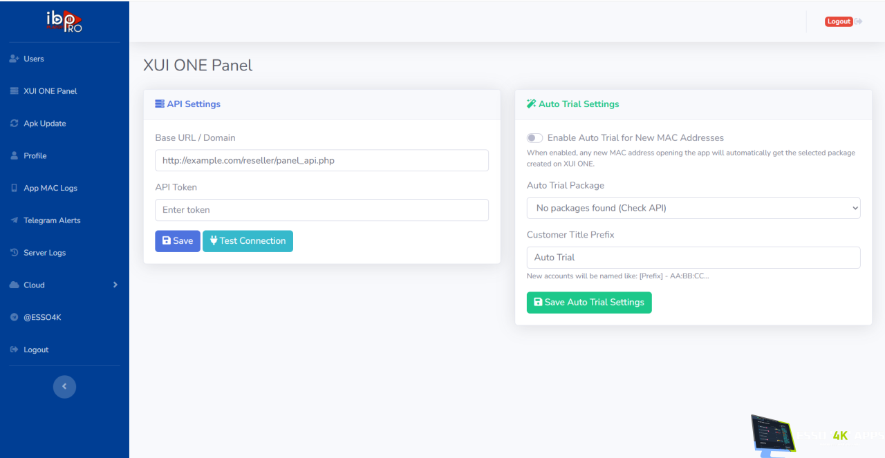Click Save Auto Trial Settings button
Viewport: 885px width, 458px height.
(x=589, y=302)
